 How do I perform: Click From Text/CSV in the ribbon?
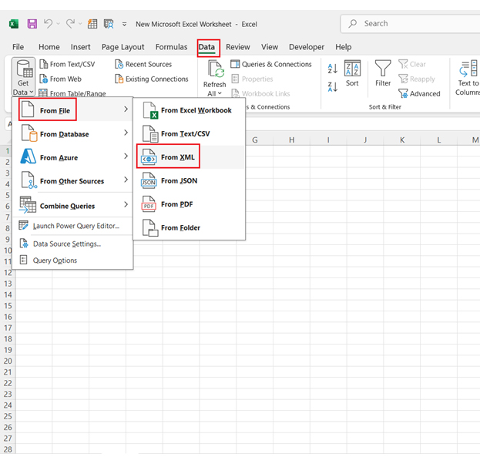click(x=67, y=64)
